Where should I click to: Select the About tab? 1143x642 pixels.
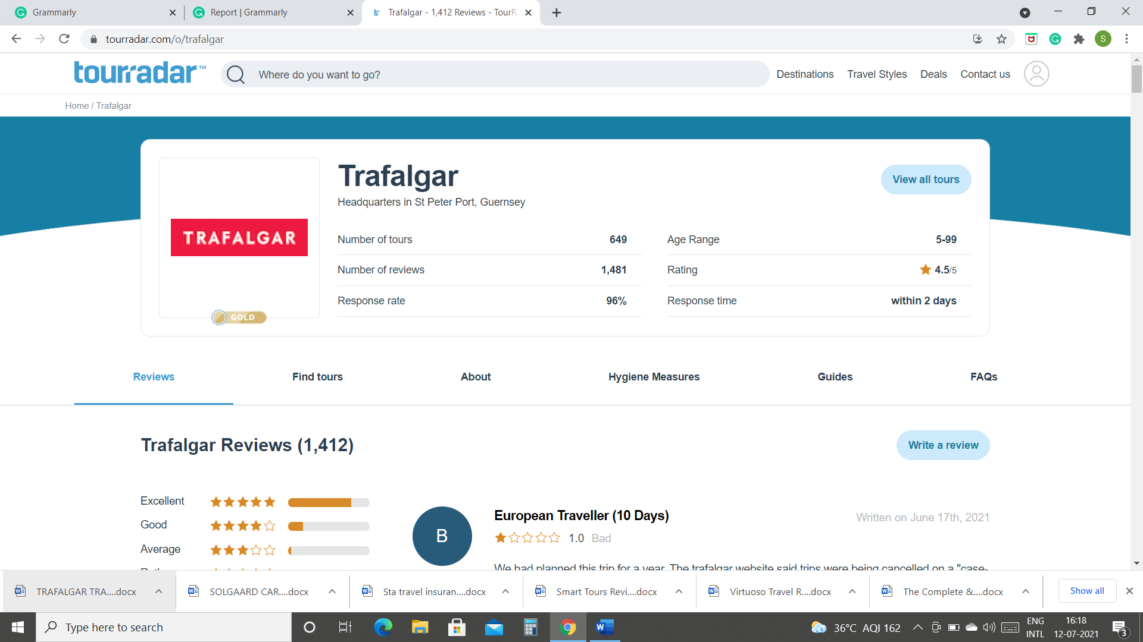(x=476, y=377)
